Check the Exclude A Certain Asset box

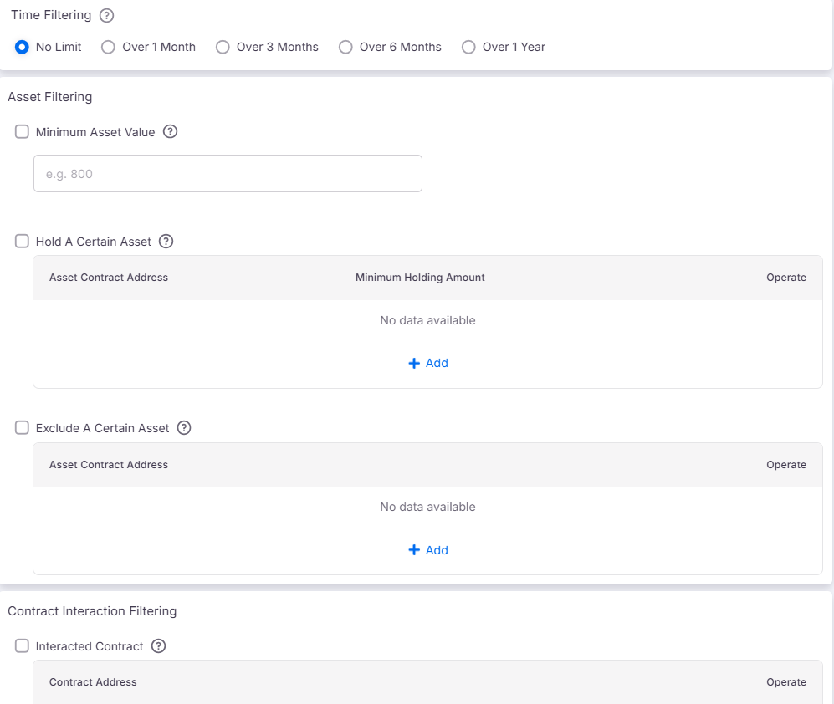click(x=23, y=428)
